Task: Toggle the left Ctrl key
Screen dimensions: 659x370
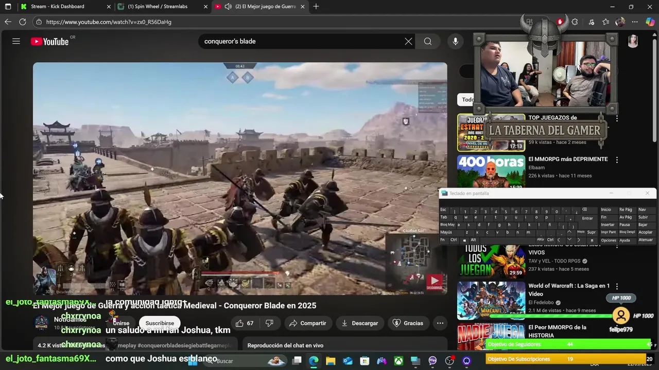Action: [x=454, y=240]
